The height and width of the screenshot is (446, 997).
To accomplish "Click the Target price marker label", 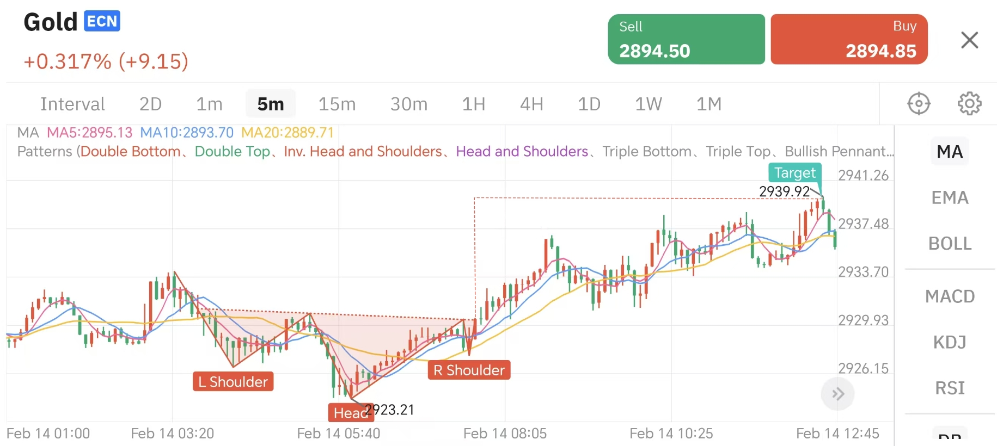I will [x=794, y=173].
